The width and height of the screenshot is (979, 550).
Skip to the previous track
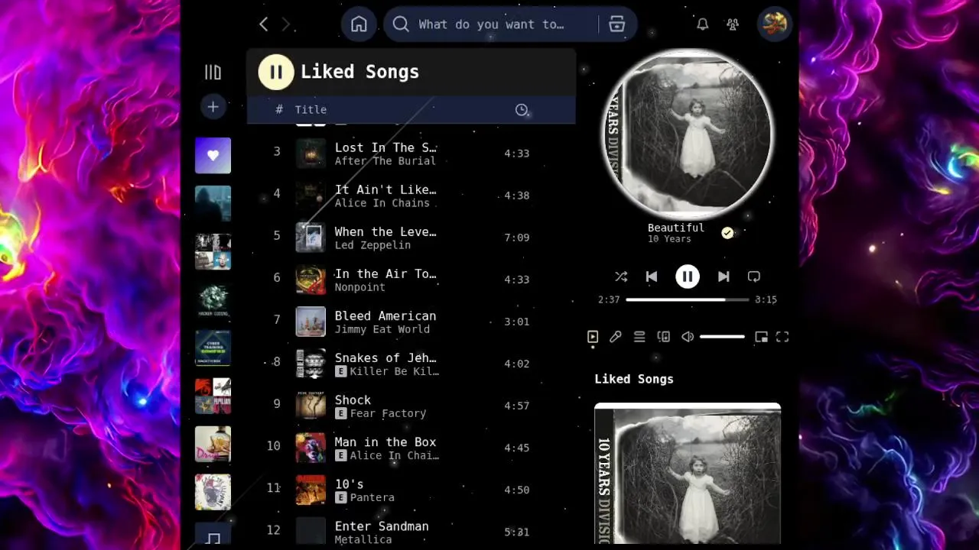click(x=652, y=277)
